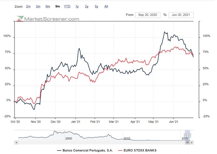Toggle Banco Comercial Português series in legend
Image resolution: width=217 pixels, height=154 pixels.
[85, 151]
